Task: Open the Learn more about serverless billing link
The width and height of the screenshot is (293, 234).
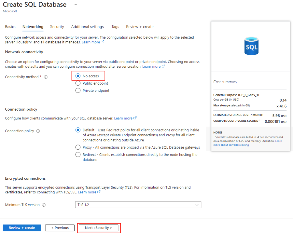Action: coord(231,145)
